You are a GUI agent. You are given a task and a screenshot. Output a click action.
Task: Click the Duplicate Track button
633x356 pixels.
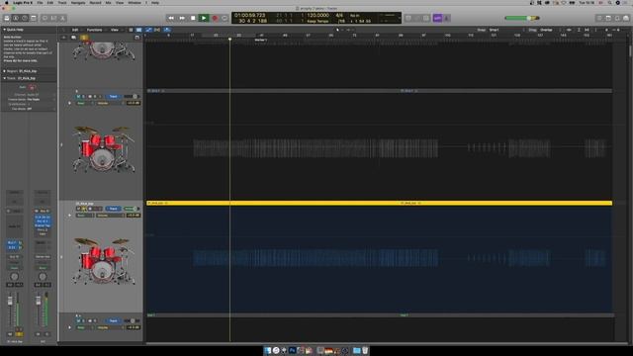(73, 38)
